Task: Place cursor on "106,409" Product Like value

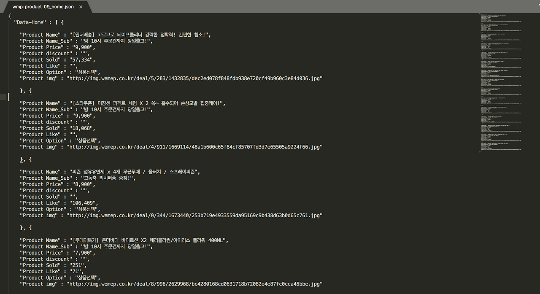Action: [x=84, y=203]
